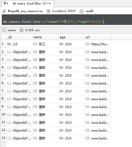This screenshot has width=132, height=147.
Task: Click string type icon beside https://ho...
Action: (87, 44)
